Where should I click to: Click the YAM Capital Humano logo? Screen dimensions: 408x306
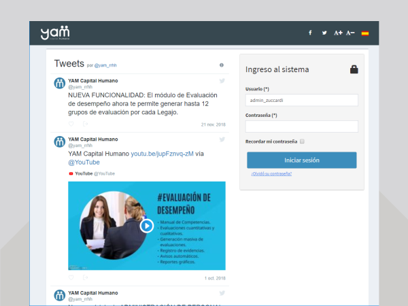[x=55, y=33]
